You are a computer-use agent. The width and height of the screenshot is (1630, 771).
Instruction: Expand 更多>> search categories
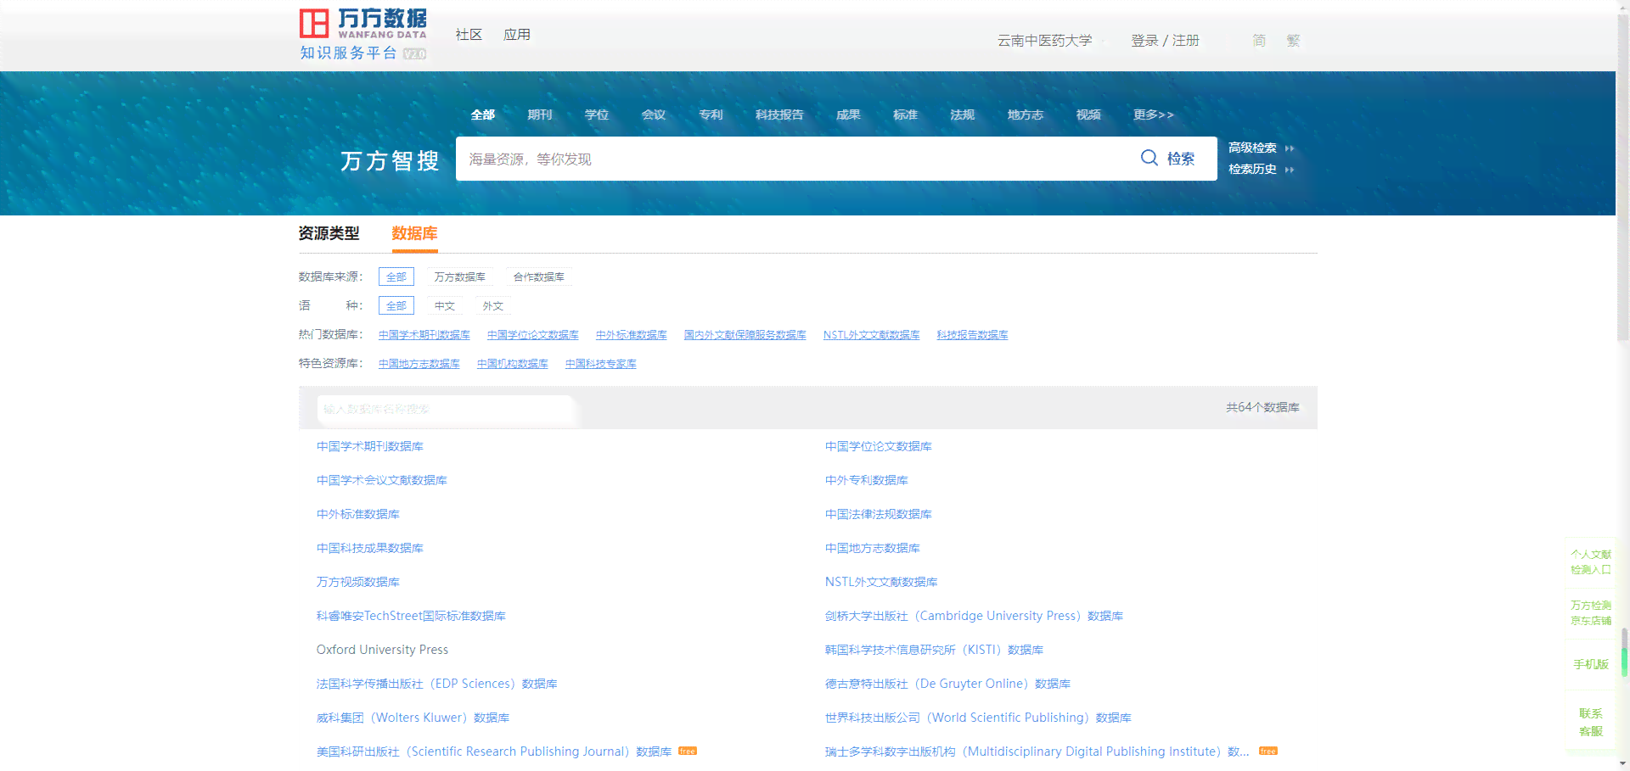[1154, 115]
